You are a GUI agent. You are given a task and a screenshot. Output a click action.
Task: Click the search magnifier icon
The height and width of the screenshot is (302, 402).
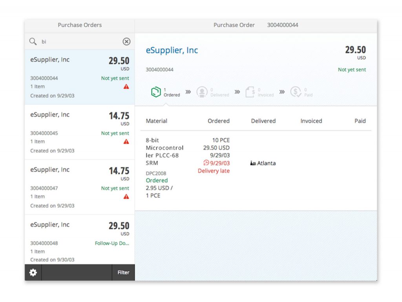coord(33,41)
